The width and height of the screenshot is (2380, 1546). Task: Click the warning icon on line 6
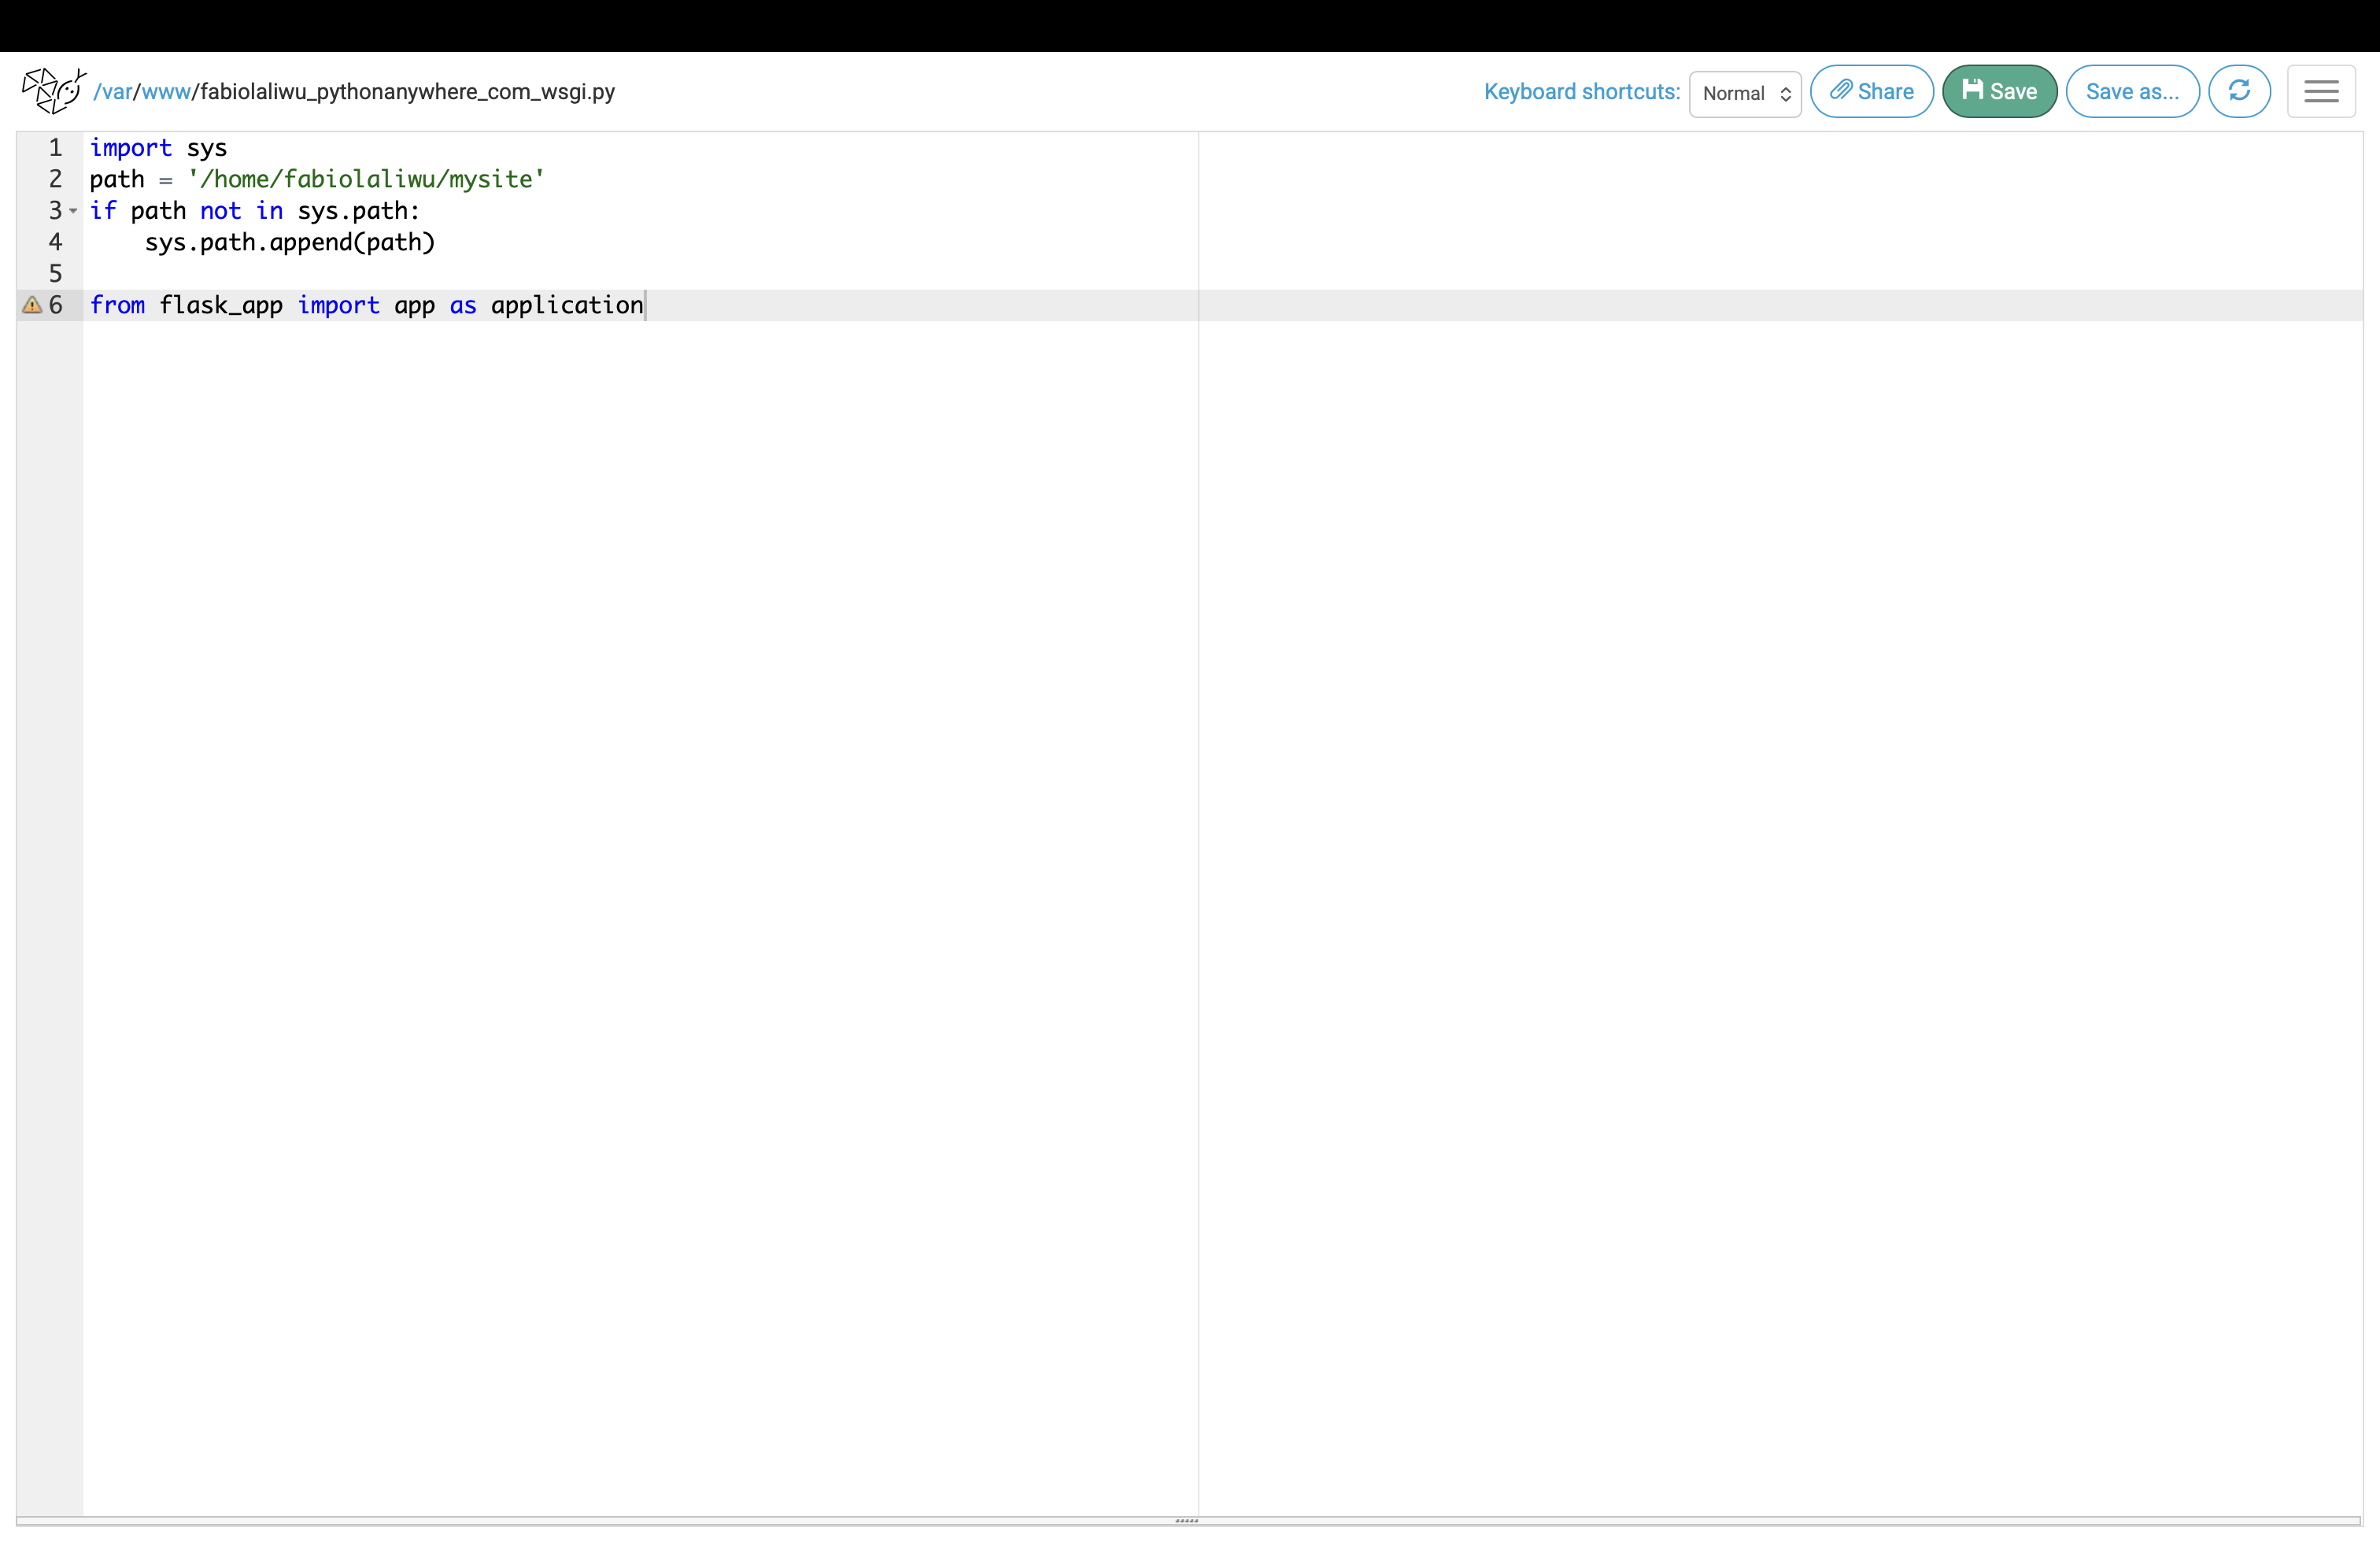pyautogui.click(x=32, y=305)
